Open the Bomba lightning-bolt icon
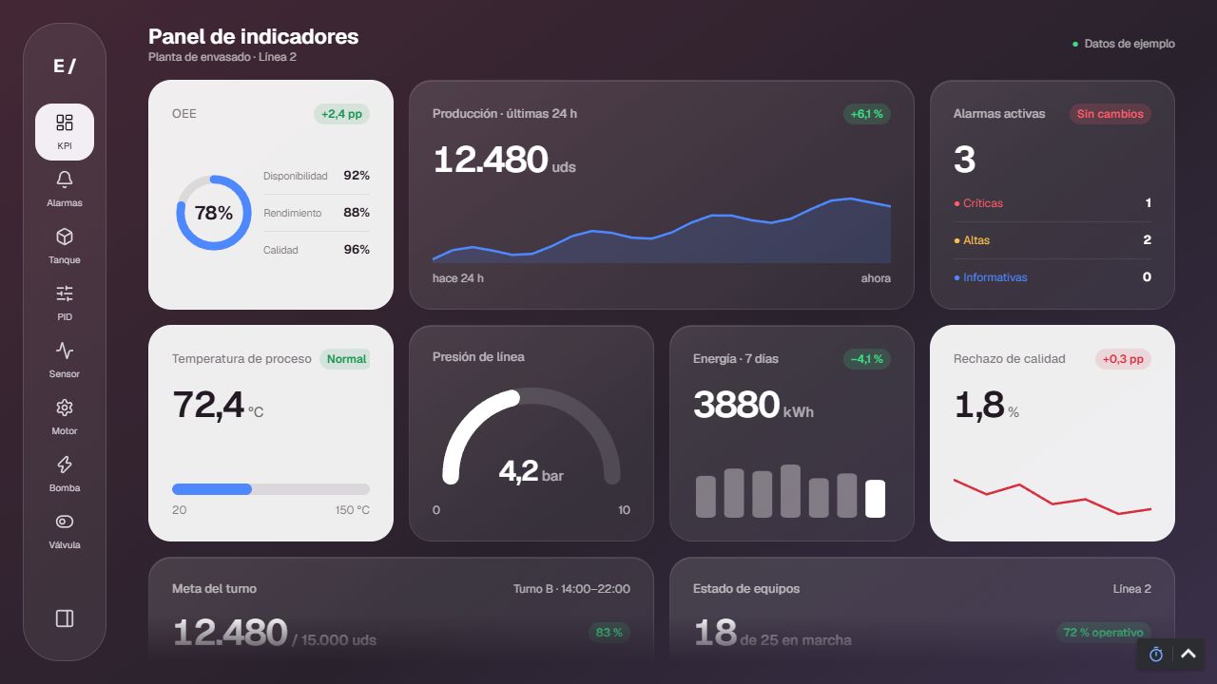1217x684 pixels. pos(65,465)
